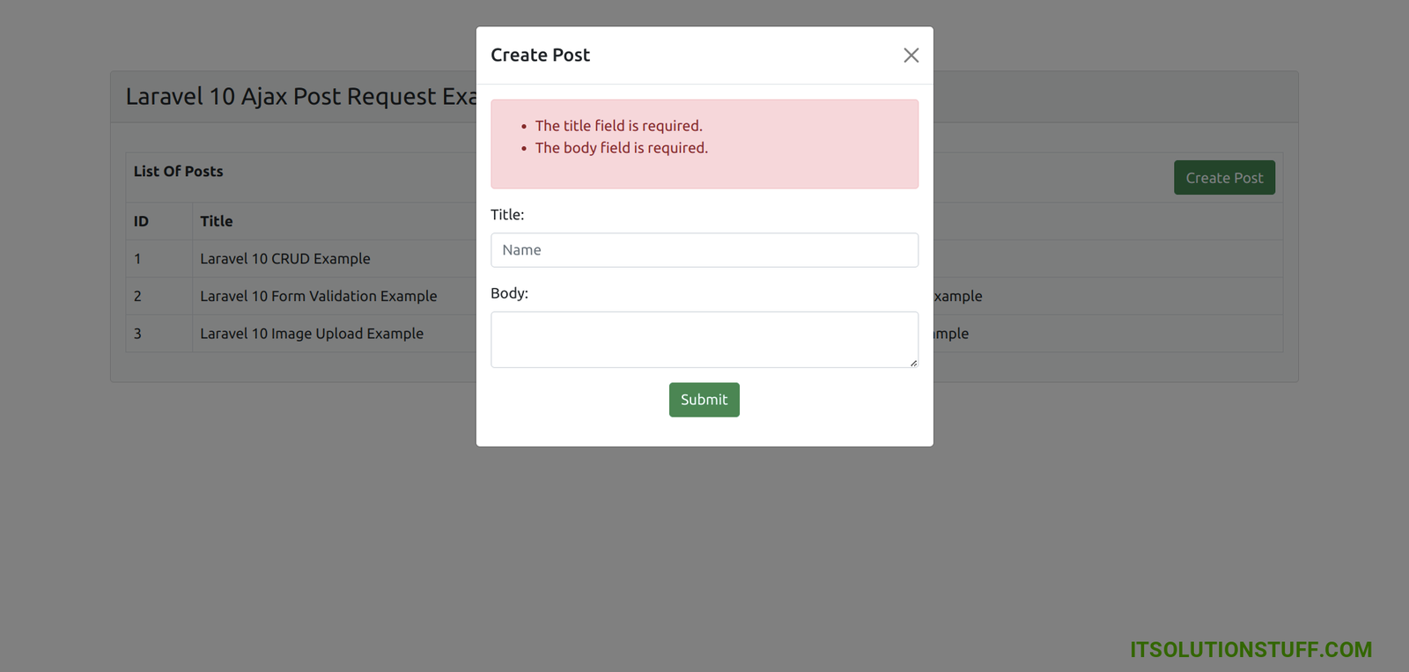Image resolution: width=1409 pixels, height=672 pixels.
Task: Click the List Of Posts heading
Action: coord(178,172)
